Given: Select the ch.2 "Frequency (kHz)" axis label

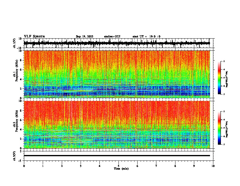Looking at the screenshot, I should pos(17,121).
